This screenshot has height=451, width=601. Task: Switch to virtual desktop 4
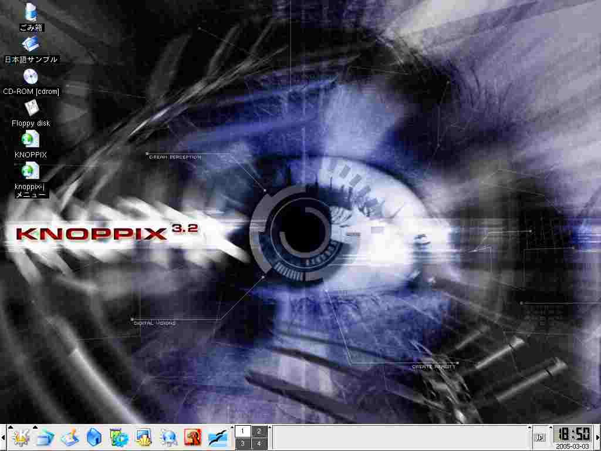coord(259,444)
